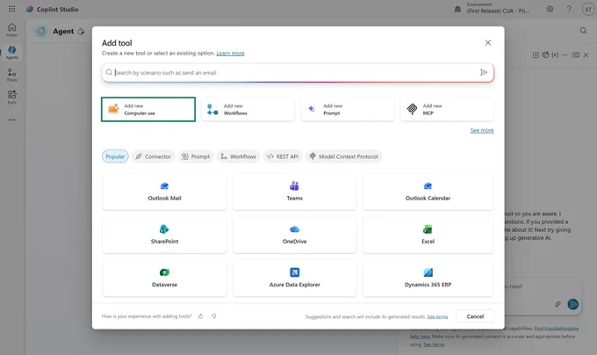597x355 pixels.
Task: Switch to the Connector filter
Action: (154, 156)
